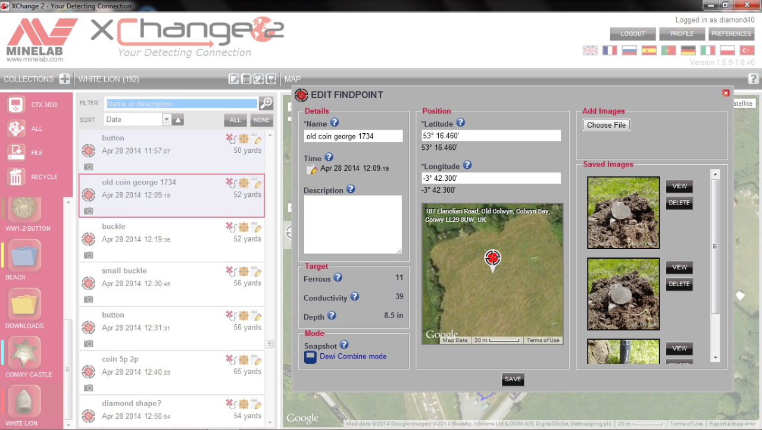
Task: Click the add image icon in header
Action: click(271, 79)
